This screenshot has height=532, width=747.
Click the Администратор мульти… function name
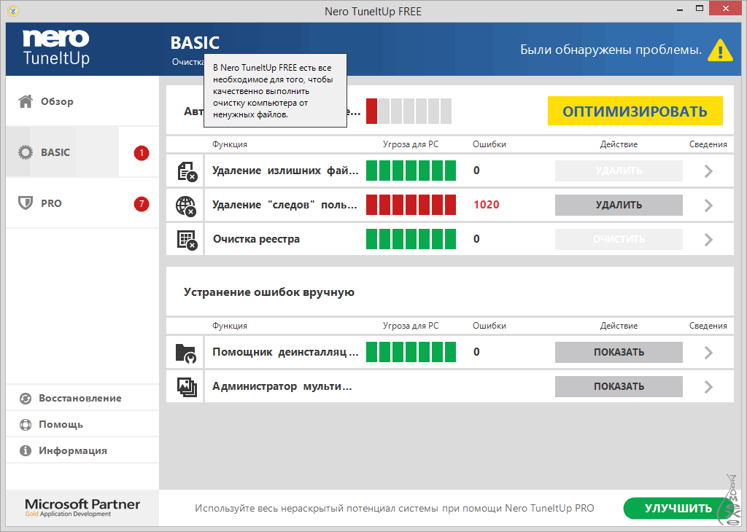282,387
